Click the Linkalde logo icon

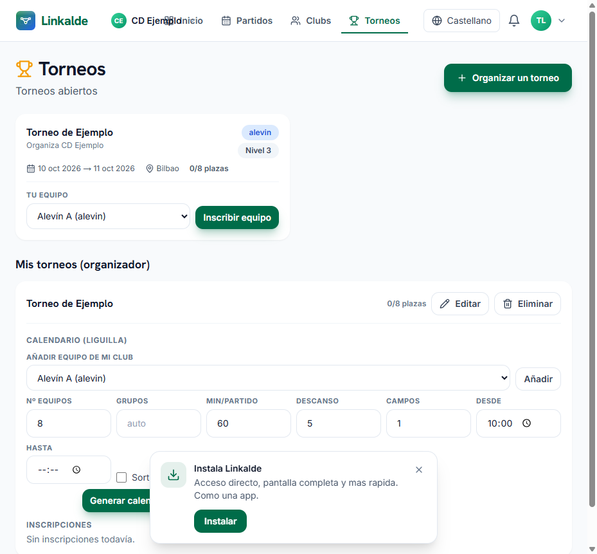(x=26, y=21)
